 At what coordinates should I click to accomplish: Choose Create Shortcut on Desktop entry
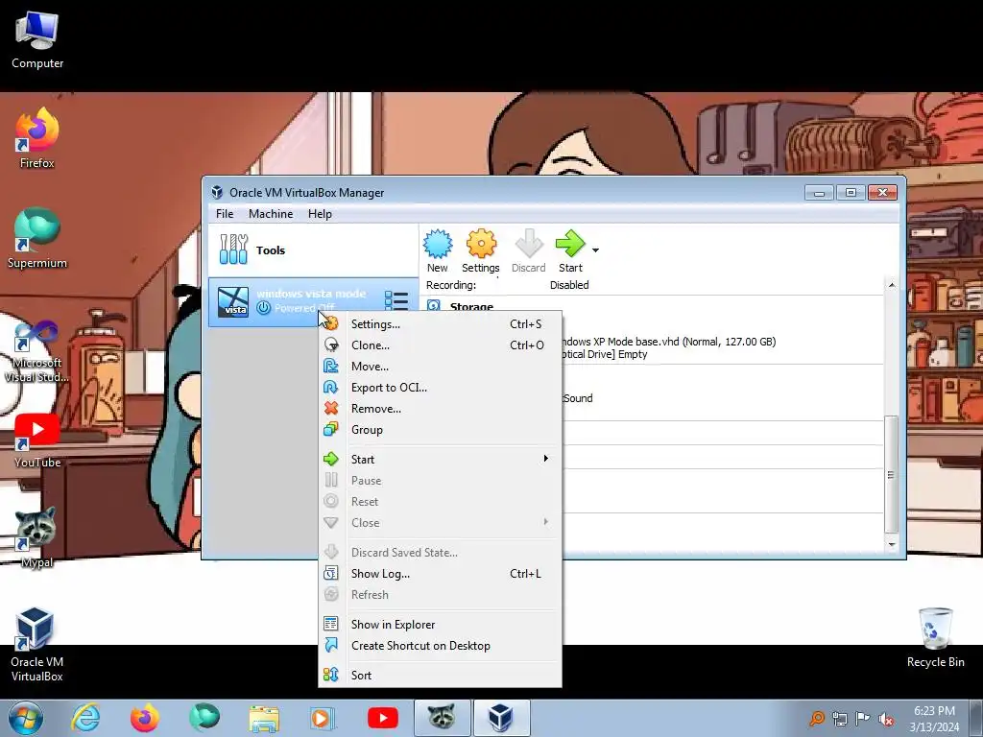click(440, 646)
